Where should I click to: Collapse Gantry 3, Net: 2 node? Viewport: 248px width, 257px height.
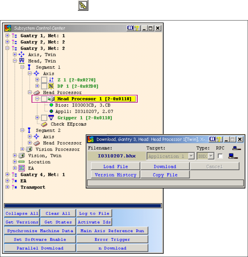point(7,48)
